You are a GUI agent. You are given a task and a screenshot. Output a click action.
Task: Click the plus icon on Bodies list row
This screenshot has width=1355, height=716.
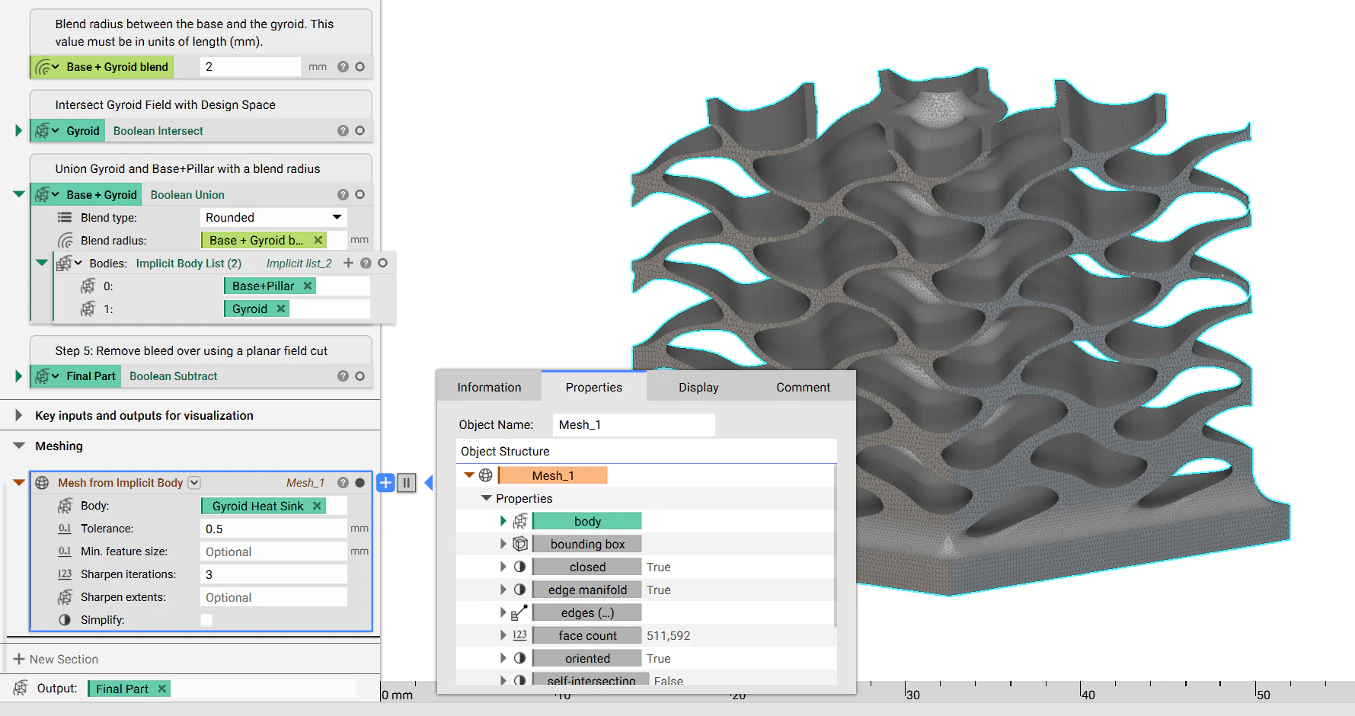348,263
